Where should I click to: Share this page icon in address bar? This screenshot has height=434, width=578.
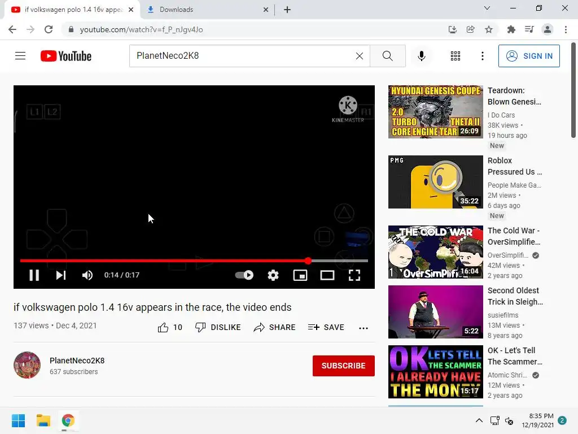point(470,29)
